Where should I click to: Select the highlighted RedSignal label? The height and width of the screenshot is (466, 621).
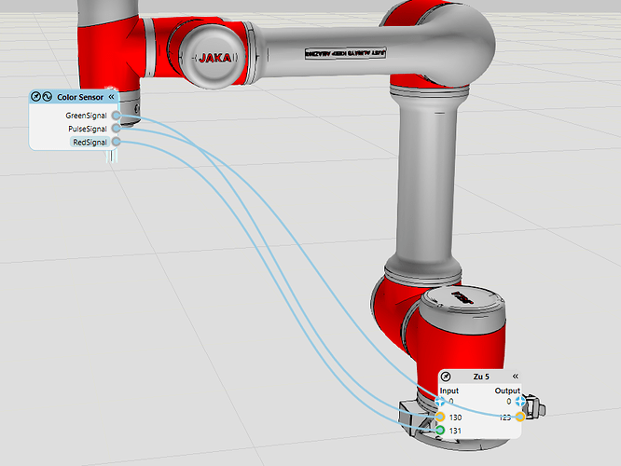[90, 142]
